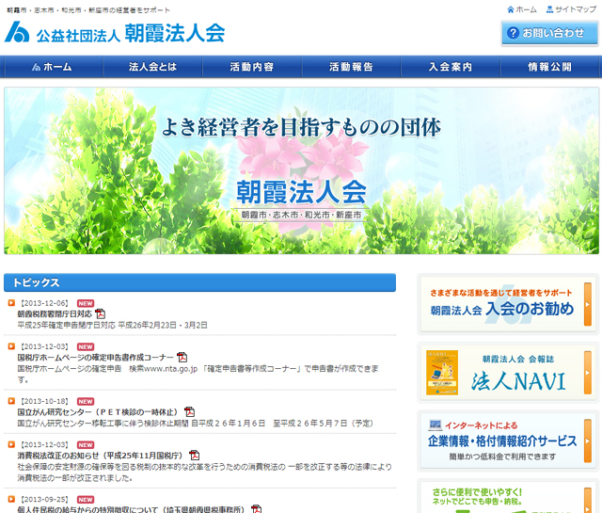
Task: Click the home icon in the top-right header
Action: pyautogui.click(x=511, y=9)
